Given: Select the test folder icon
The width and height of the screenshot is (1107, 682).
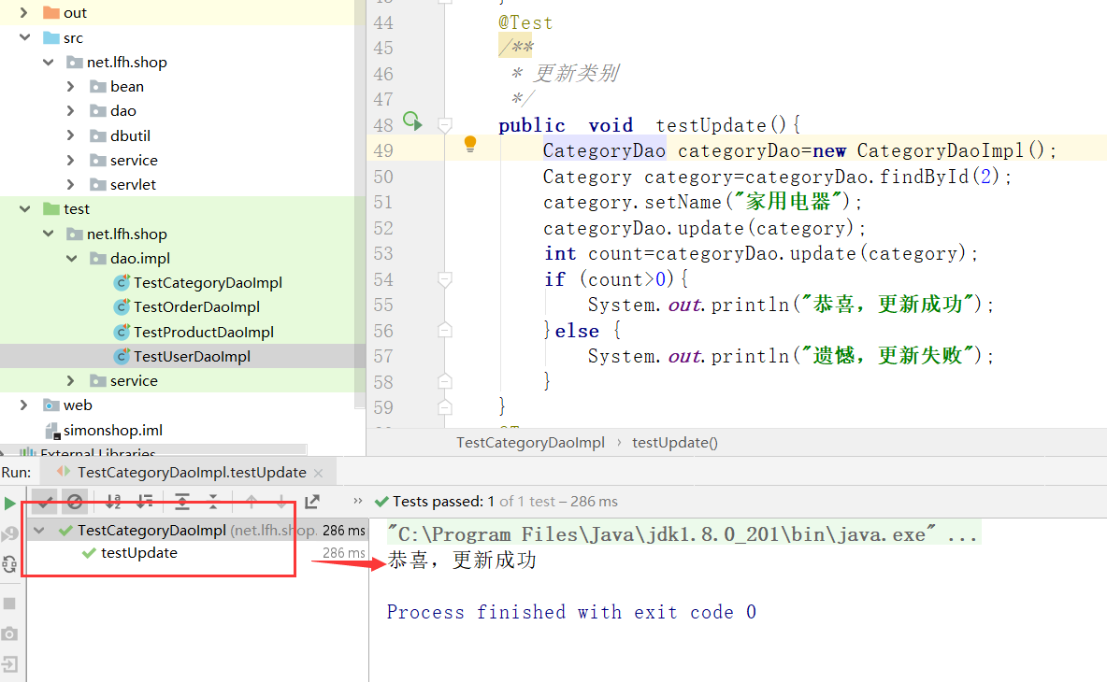Looking at the screenshot, I should (x=51, y=208).
